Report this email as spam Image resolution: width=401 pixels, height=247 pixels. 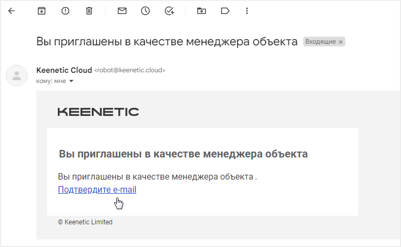coord(65,11)
